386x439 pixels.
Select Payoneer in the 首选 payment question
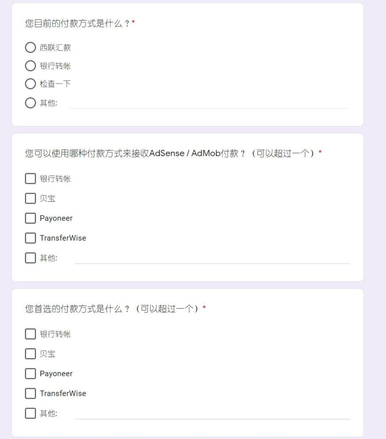coord(30,373)
